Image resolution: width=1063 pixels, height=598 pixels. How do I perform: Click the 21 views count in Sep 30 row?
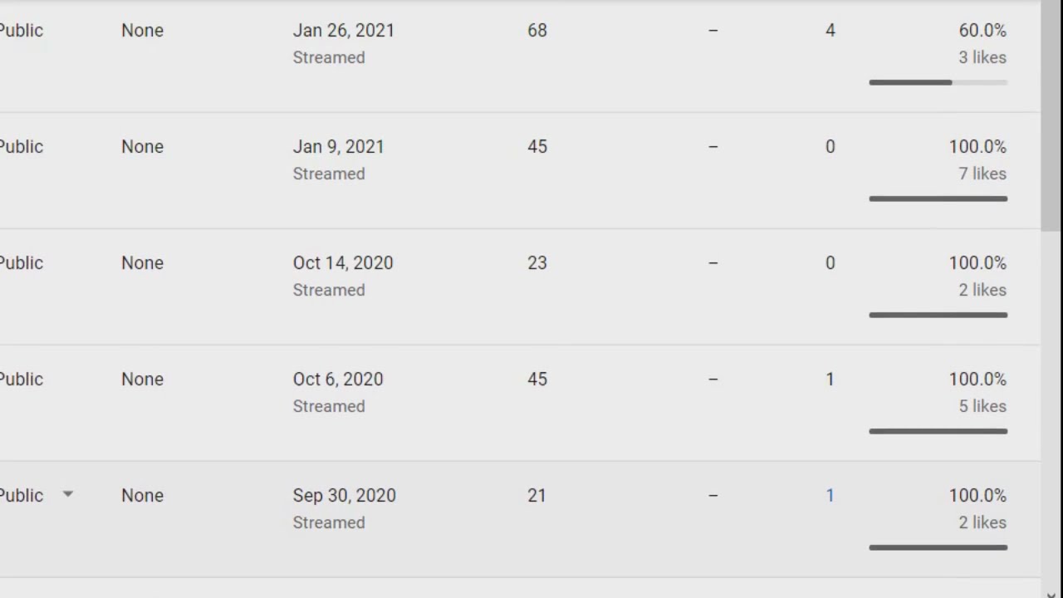click(537, 496)
